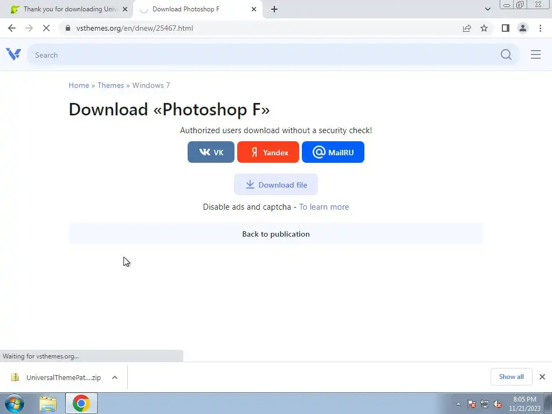This screenshot has height=414, width=552.
Task: Go to Themes breadcrumb
Action: (x=111, y=85)
